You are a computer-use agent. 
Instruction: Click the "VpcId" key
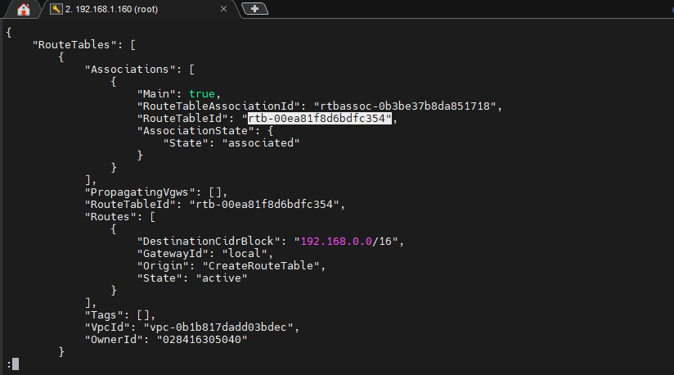(107, 328)
